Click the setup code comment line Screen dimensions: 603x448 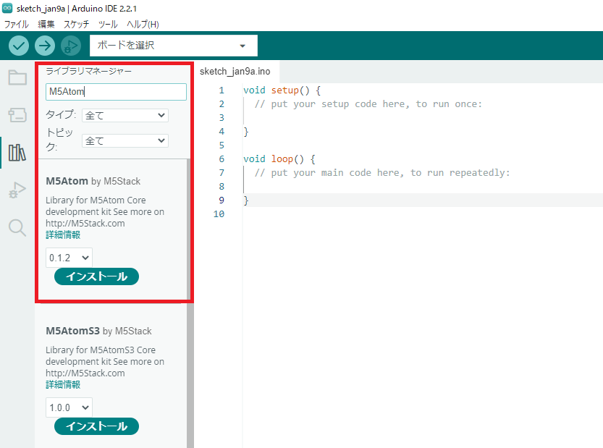click(x=368, y=104)
